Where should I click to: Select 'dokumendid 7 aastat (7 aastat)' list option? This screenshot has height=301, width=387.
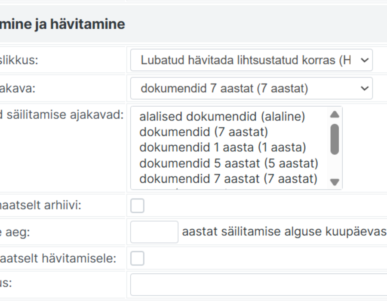click(228, 178)
